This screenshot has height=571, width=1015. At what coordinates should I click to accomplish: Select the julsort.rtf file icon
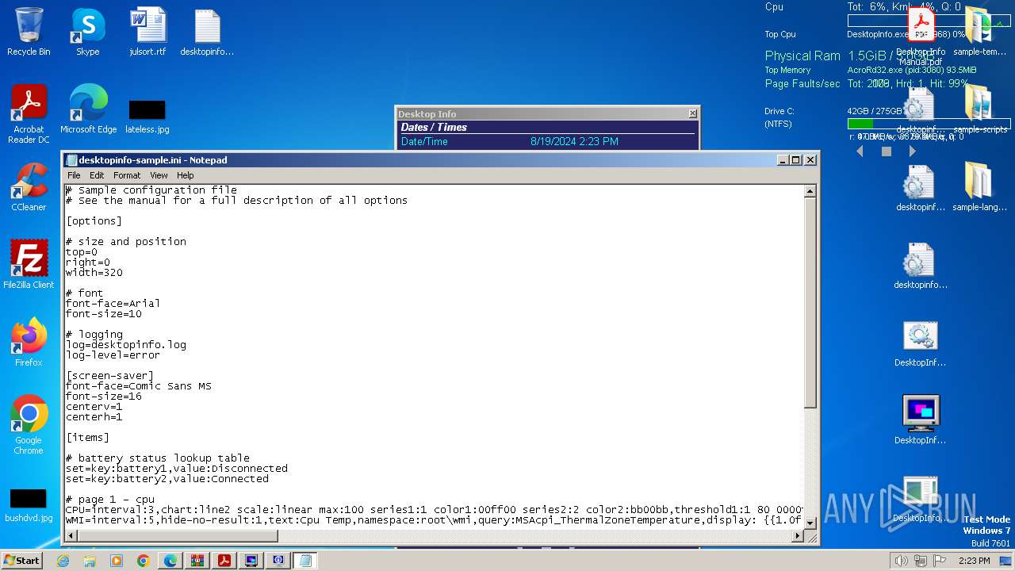point(147,32)
